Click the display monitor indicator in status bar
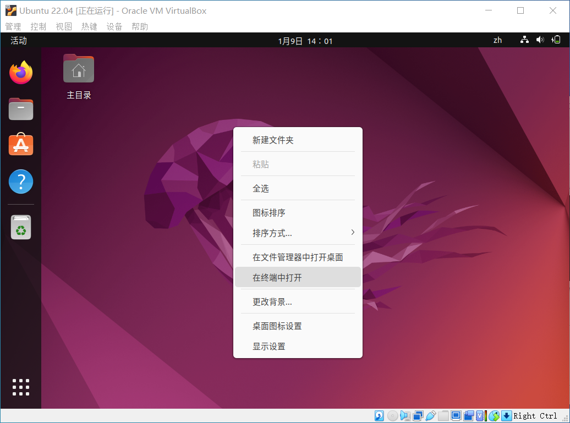 pos(456,416)
